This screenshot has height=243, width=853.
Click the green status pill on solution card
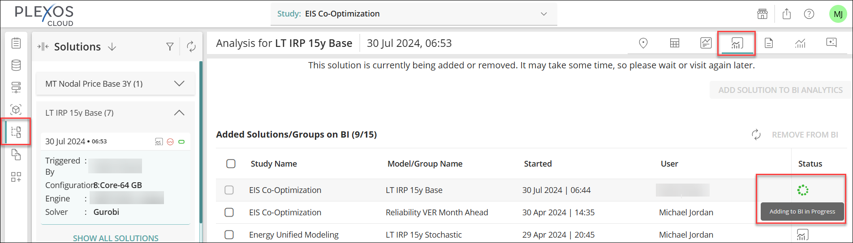[181, 142]
